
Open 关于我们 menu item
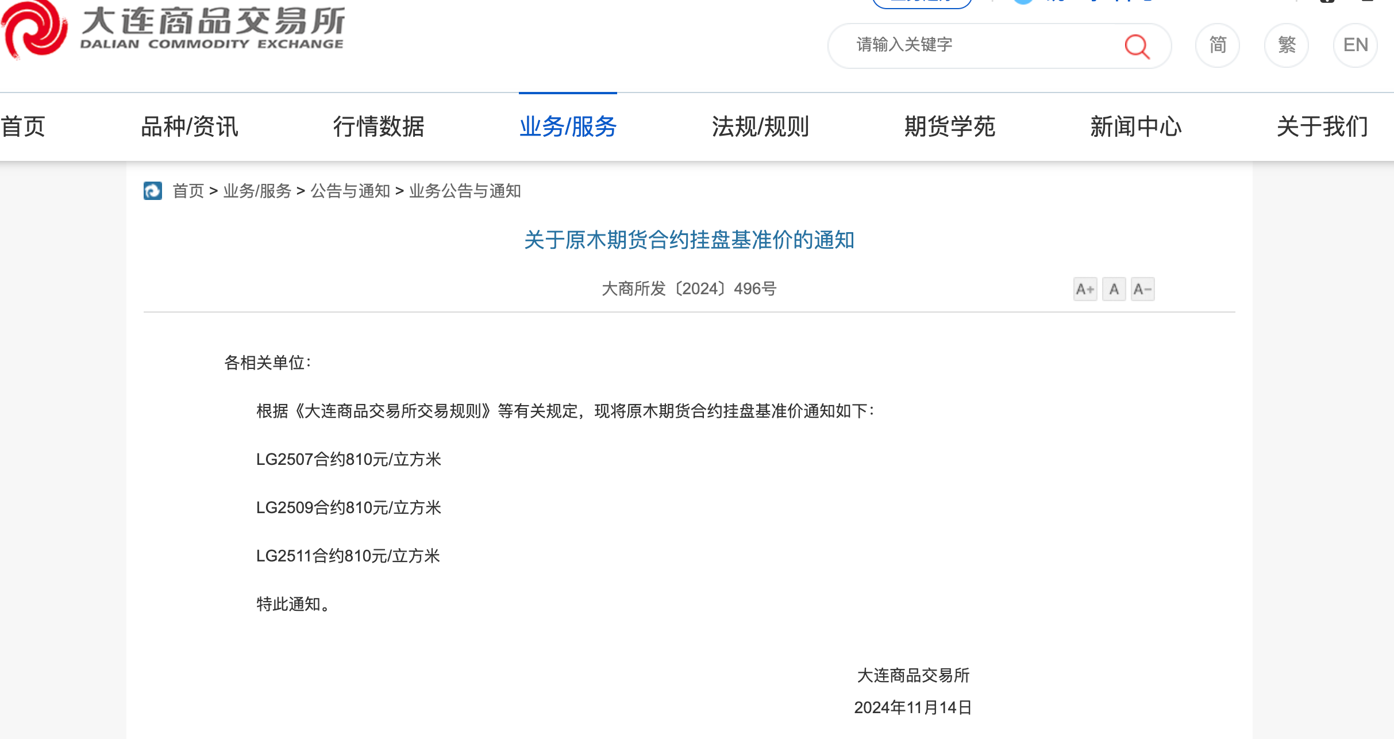1322,126
